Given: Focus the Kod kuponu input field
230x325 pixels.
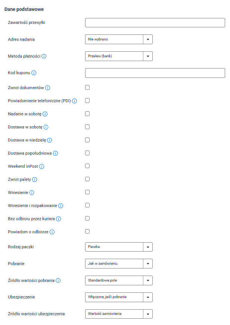Looking at the screenshot, I should tap(155, 73).
